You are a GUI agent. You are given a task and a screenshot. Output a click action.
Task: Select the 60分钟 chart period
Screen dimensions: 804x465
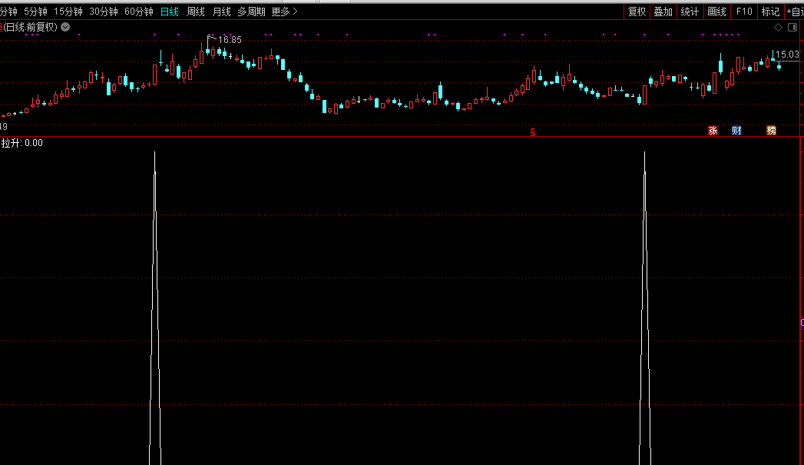(x=139, y=12)
